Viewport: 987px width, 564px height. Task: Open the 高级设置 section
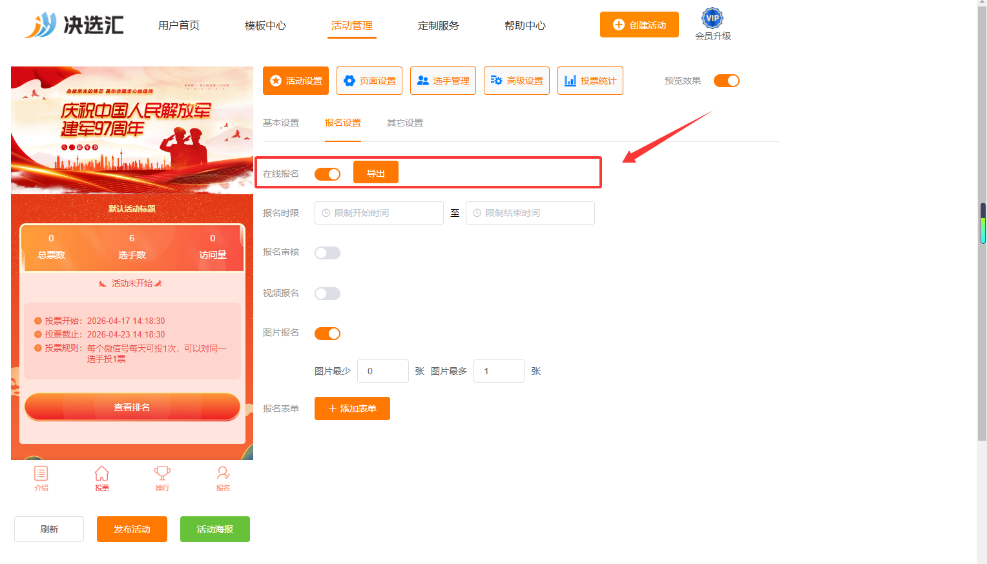(517, 81)
